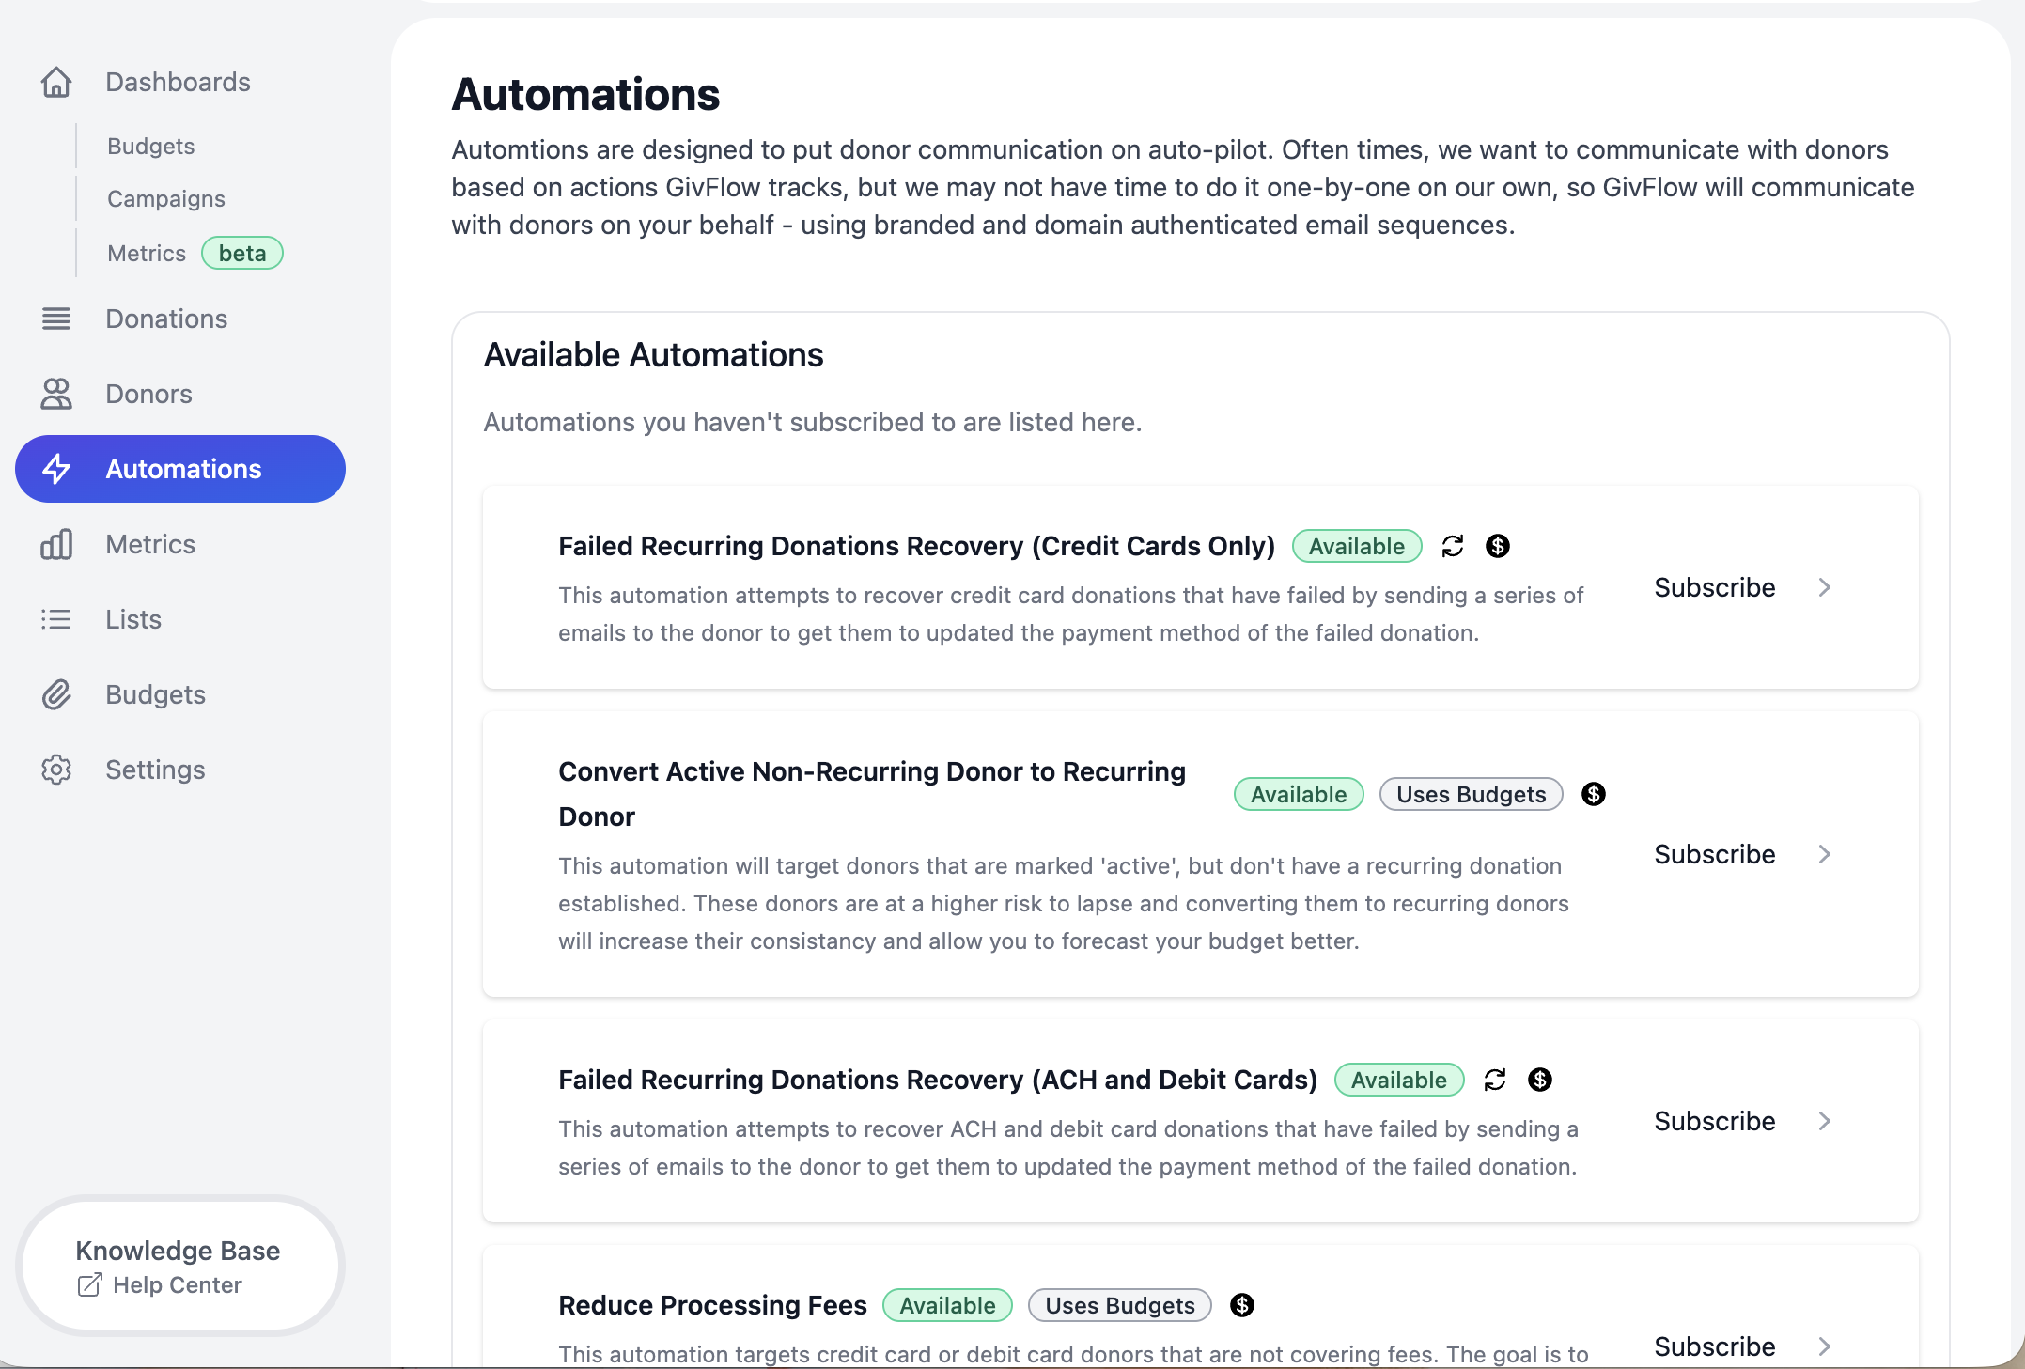Open the Metrics beta submenu item
2025x1369 pixels.
pyautogui.click(x=148, y=254)
